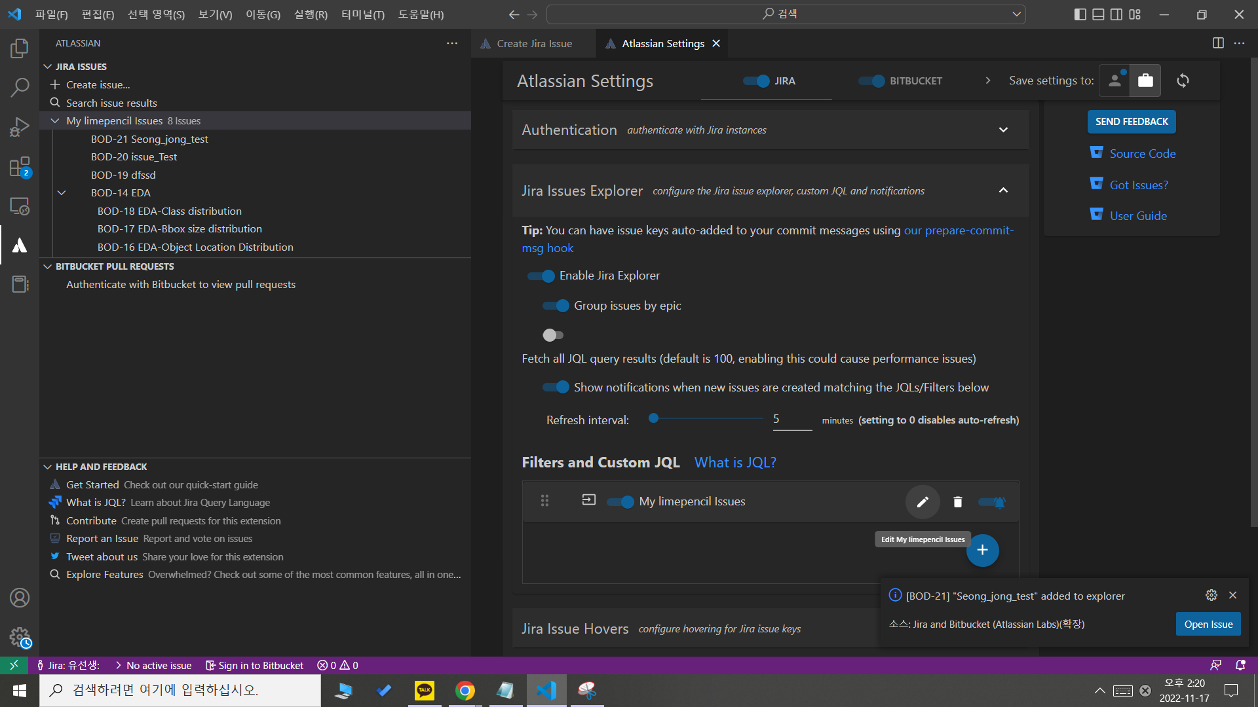This screenshot has height=707, width=1258.
Task: Collapse the BOD-14 EDA tree item
Action: (x=62, y=193)
